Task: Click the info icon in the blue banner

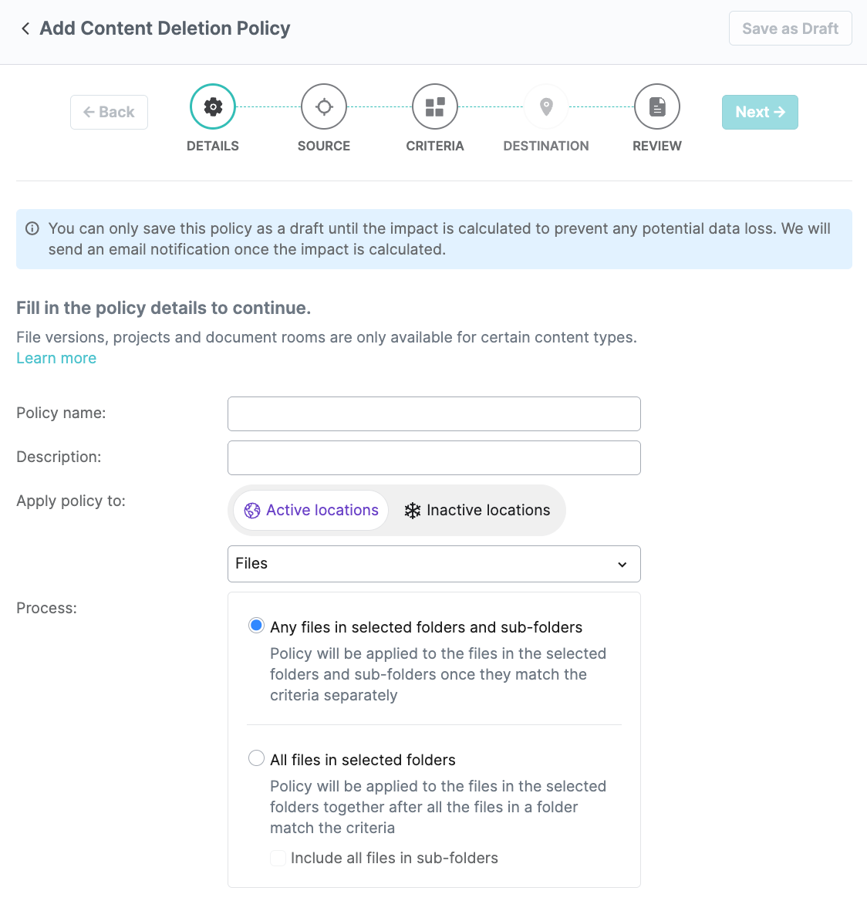Action: click(x=32, y=228)
